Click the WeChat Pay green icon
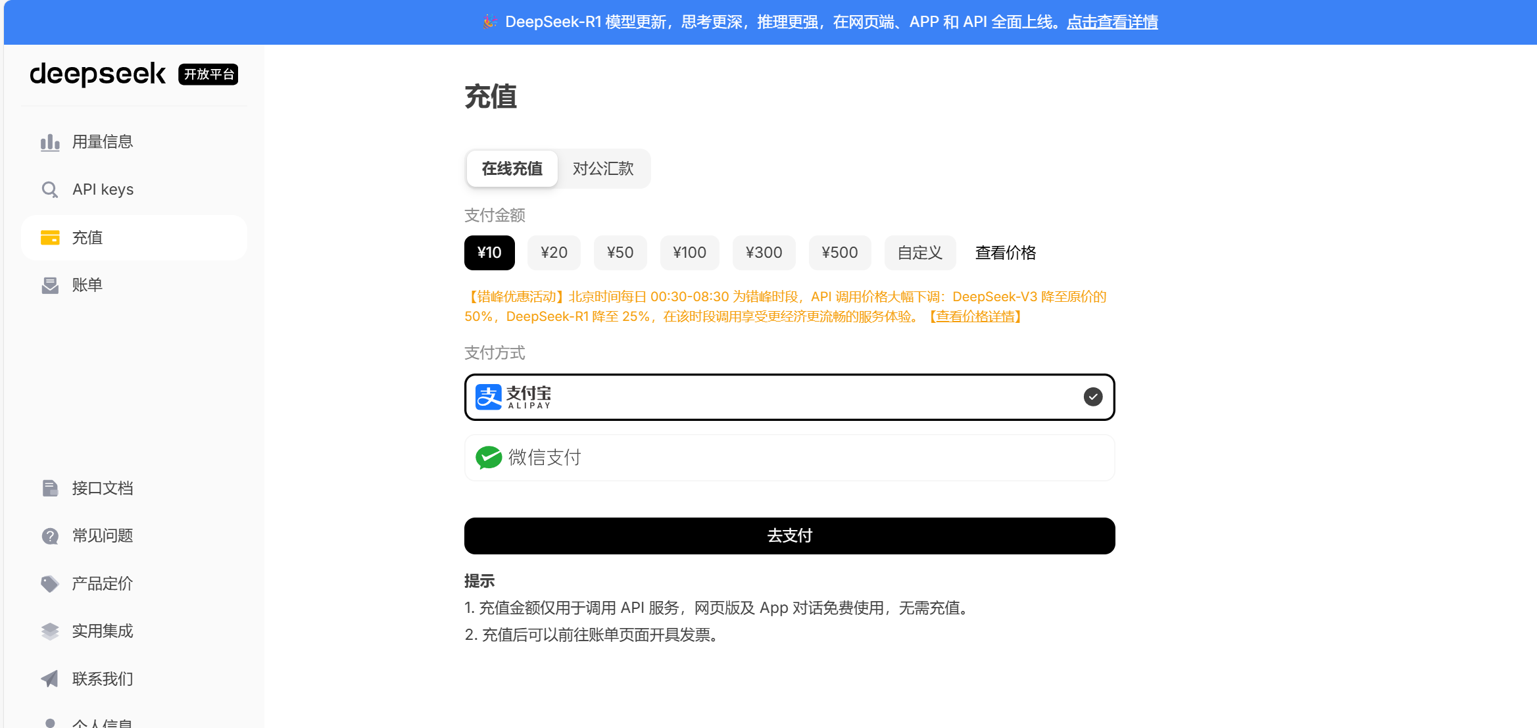Screen dimensions: 1537x728 click(489, 458)
